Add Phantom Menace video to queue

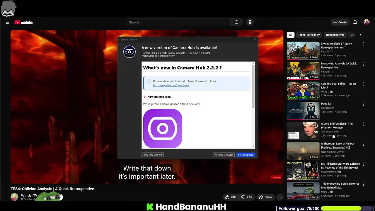316,133
